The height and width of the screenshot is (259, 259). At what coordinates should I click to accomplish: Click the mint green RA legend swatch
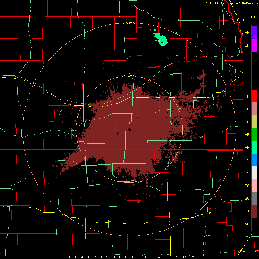click(254, 147)
